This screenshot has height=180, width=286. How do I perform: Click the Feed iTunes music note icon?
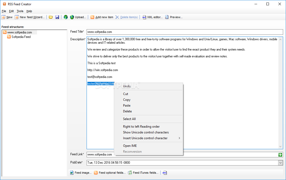coord(130,173)
